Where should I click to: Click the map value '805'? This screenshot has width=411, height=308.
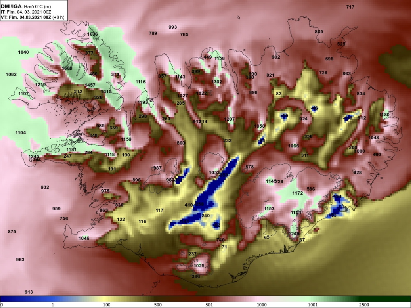point(319,32)
